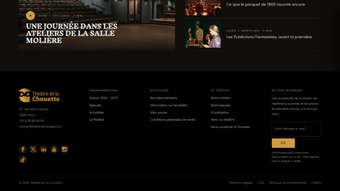Go to the YouTube channel icon
The height and width of the screenshot is (191, 340).
point(54,149)
